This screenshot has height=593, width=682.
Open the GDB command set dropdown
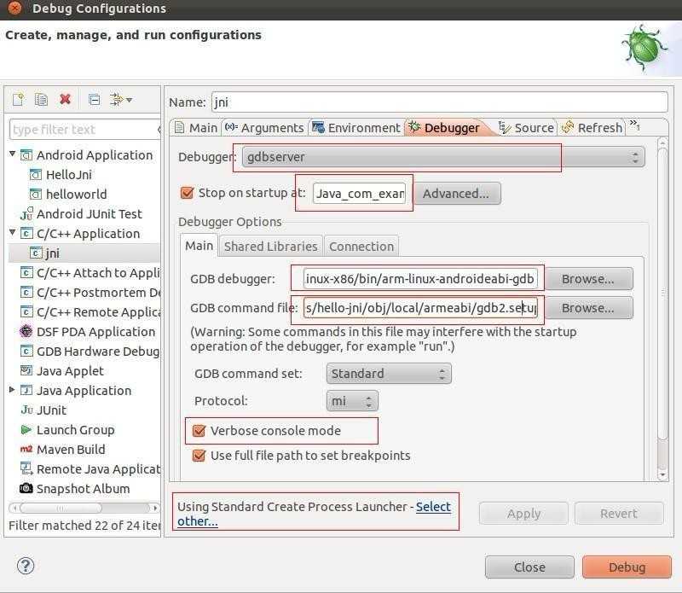[x=389, y=374]
